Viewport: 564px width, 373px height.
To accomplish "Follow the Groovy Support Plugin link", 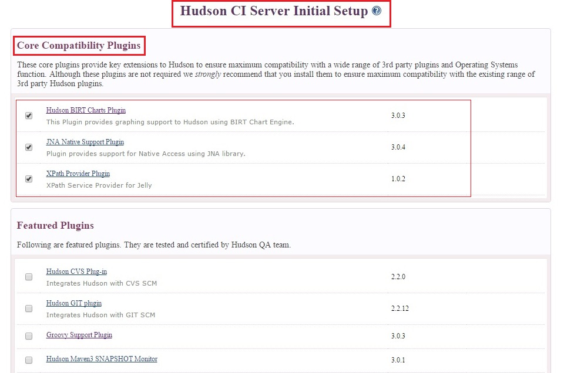I will [79, 335].
